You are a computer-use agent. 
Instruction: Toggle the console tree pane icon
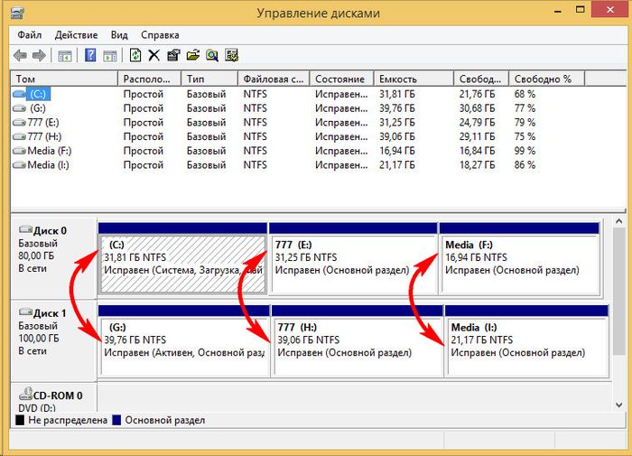pos(64,56)
